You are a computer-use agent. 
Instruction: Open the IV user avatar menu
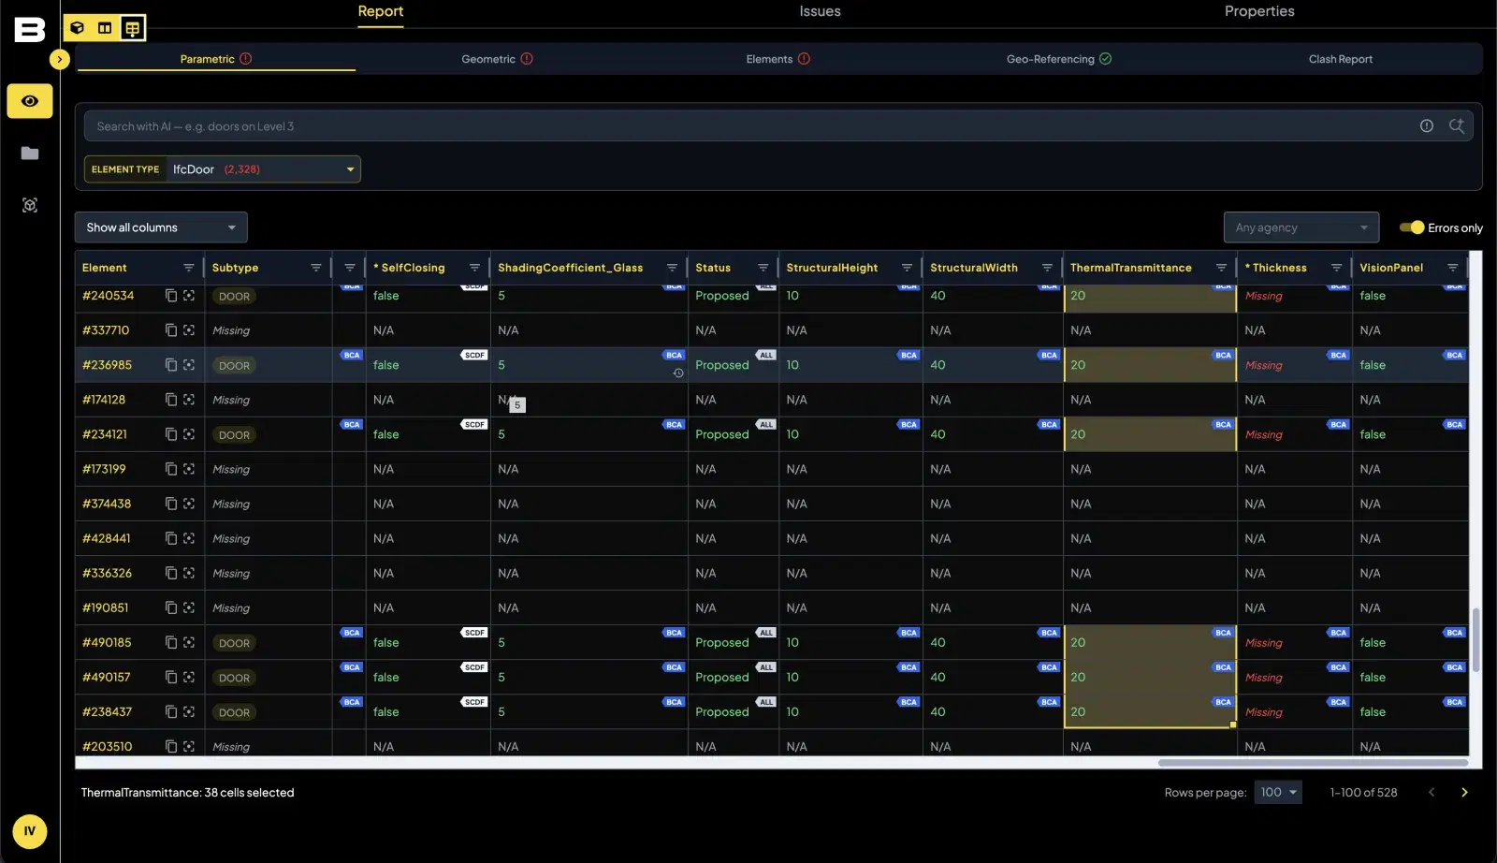tap(30, 831)
